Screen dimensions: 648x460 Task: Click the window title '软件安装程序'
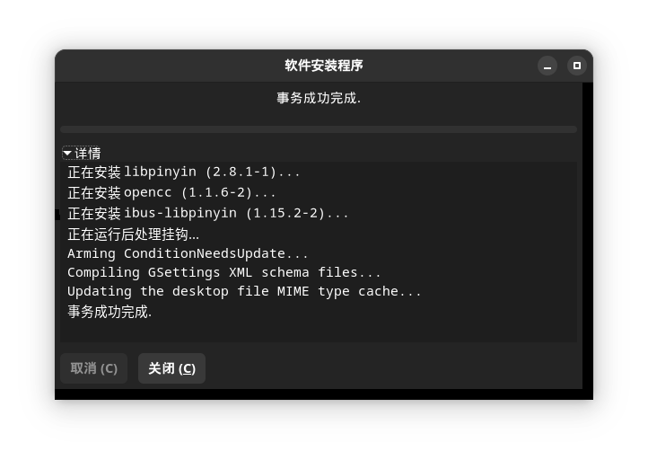click(x=324, y=66)
